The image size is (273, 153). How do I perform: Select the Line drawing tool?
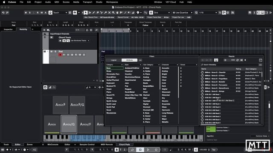(x=125, y=13)
